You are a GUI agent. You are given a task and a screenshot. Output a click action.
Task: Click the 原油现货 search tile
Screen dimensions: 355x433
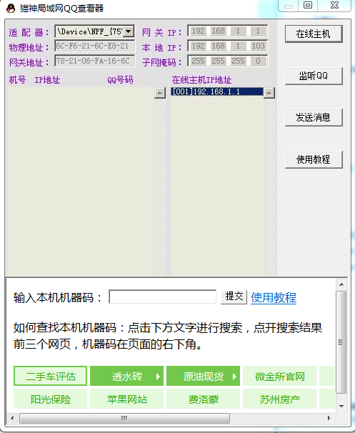coord(203,376)
